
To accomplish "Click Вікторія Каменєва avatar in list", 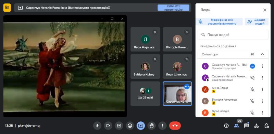I will [205, 101].
